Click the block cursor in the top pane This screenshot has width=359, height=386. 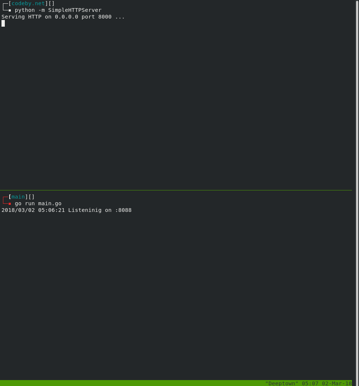(x=3, y=23)
